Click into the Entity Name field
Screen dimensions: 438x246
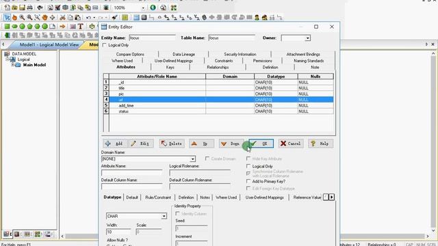click(x=152, y=38)
